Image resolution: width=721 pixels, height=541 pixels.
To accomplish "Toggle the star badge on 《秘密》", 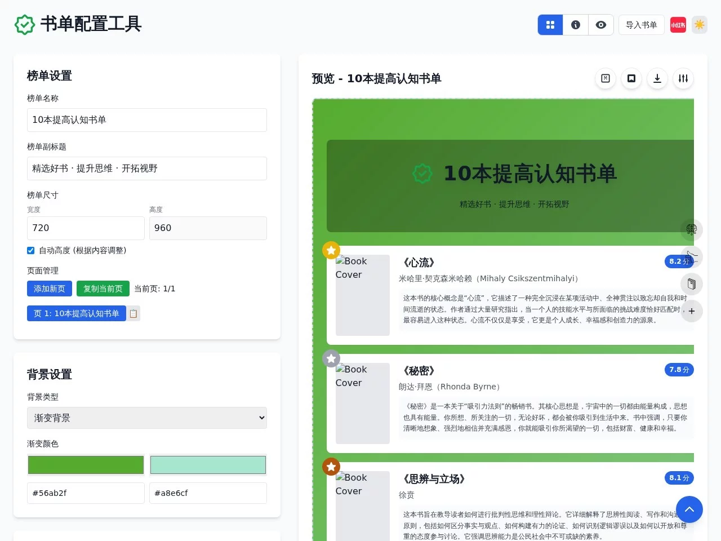I will point(331,358).
